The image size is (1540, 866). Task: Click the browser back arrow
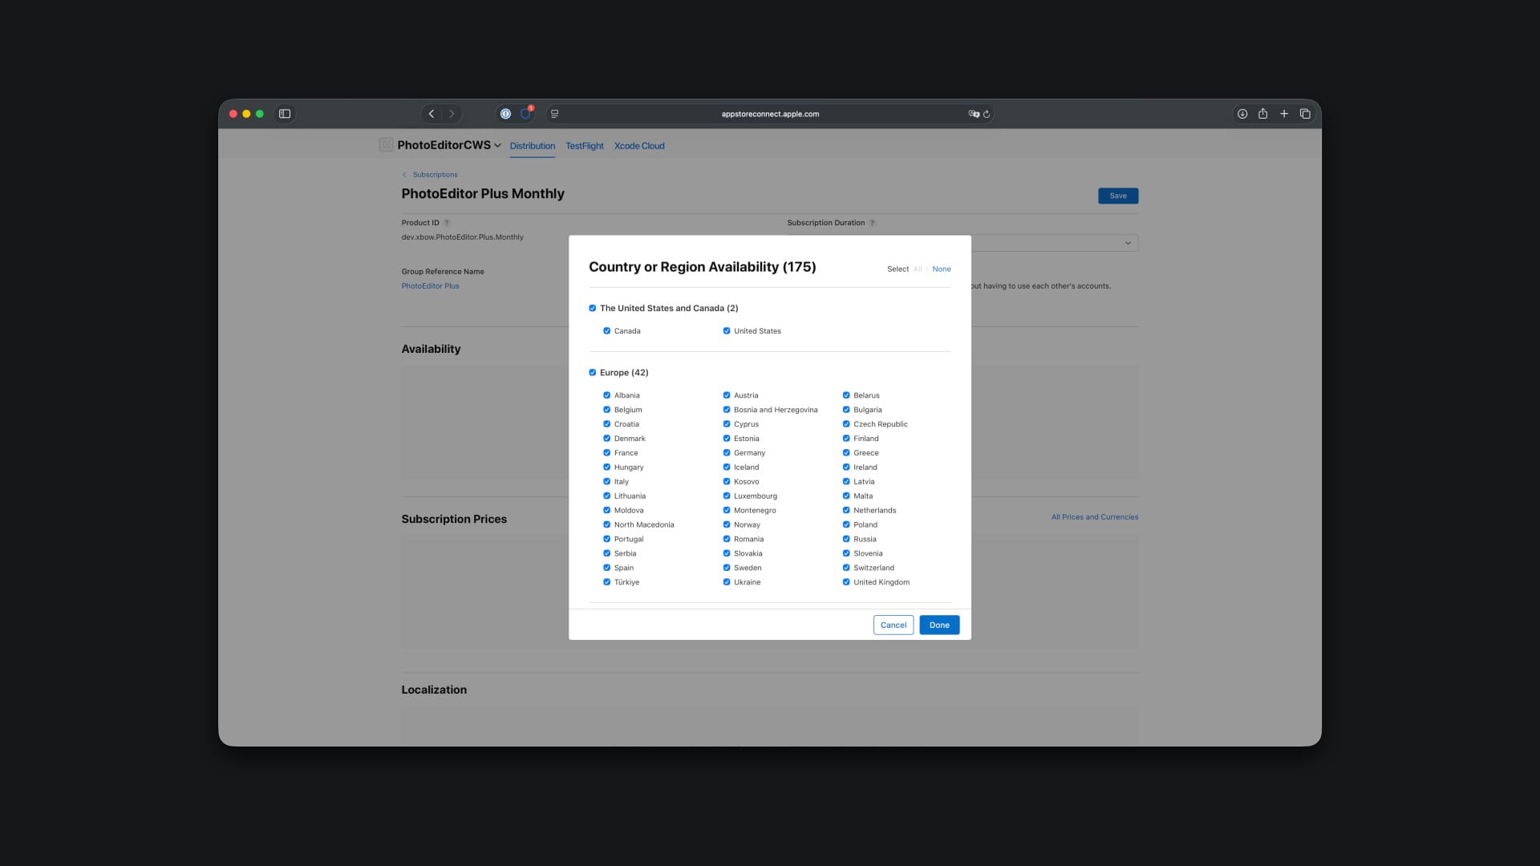click(x=432, y=114)
